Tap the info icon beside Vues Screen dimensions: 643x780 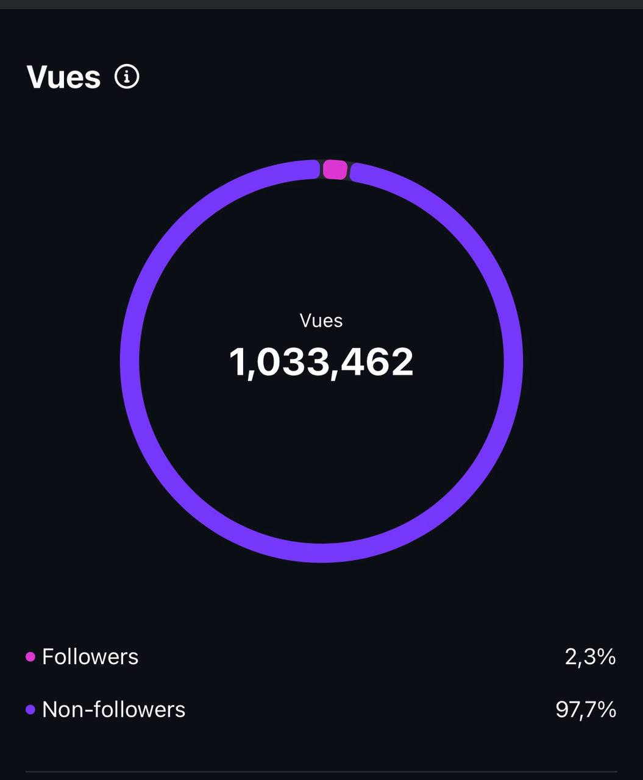127,77
